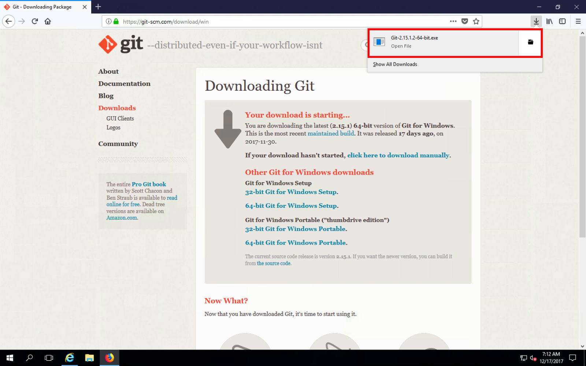Select the Git - Downloading Package tab

click(x=45, y=7)
